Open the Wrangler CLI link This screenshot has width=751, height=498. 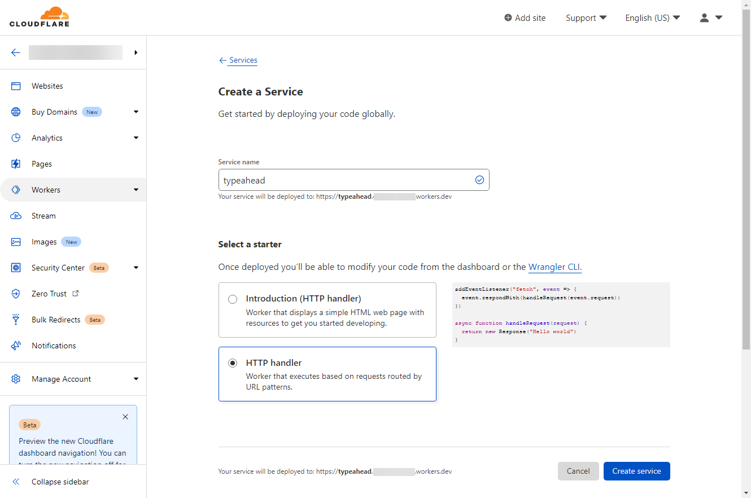pos(554,267)
